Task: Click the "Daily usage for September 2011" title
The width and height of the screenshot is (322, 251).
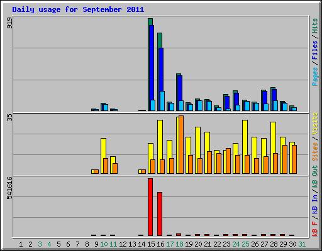Action: pyautogui.click(x=78, y=9)
